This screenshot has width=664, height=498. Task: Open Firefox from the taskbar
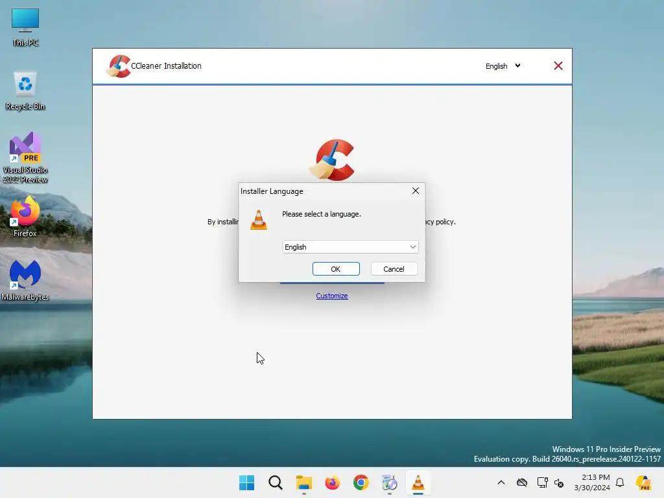pyautogui.click(x=333, y=482)
